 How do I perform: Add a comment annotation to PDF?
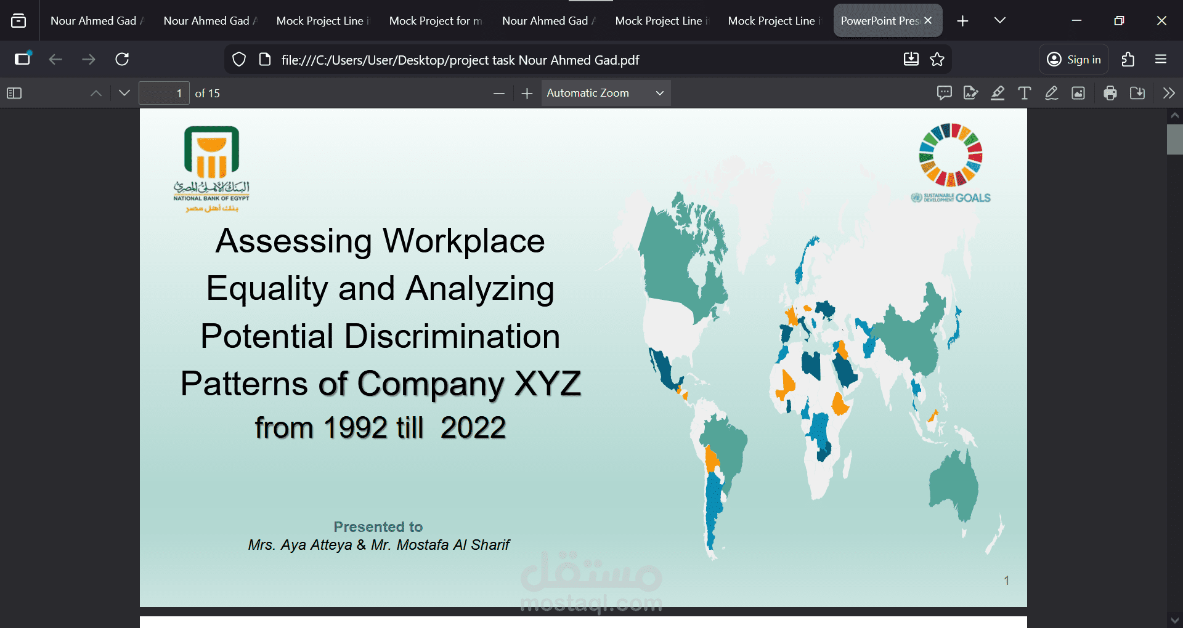pyautogui.click(x=944, y=93)
